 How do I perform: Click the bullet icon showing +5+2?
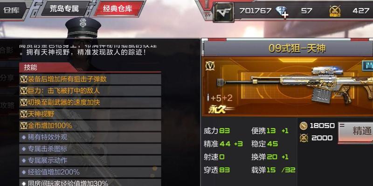point(208,98)
